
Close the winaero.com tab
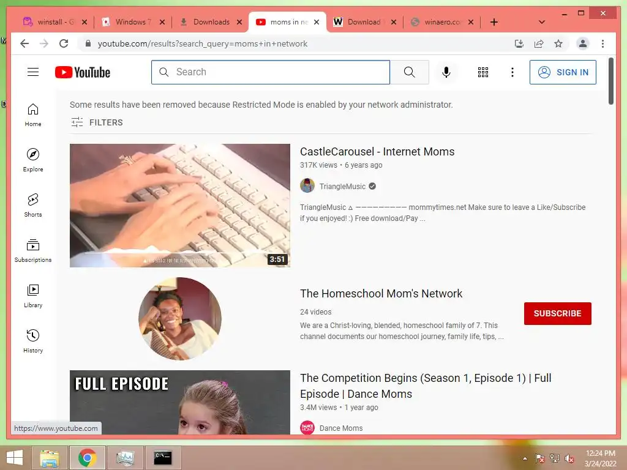pyautogui.click(x=471, y=22)
